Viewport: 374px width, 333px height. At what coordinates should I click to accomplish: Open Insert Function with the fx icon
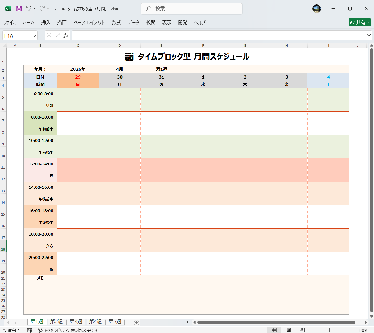coord(66,35)
